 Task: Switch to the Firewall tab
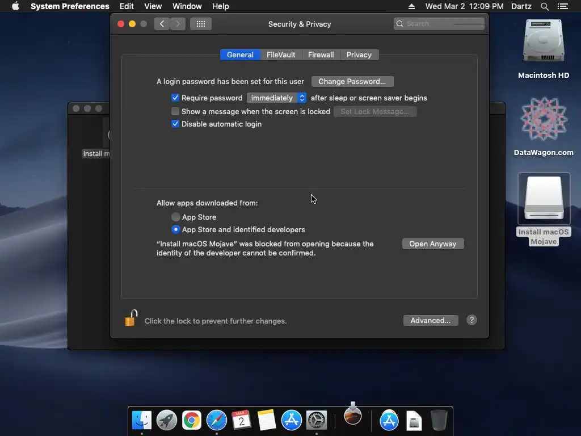[x=321, y=55]
